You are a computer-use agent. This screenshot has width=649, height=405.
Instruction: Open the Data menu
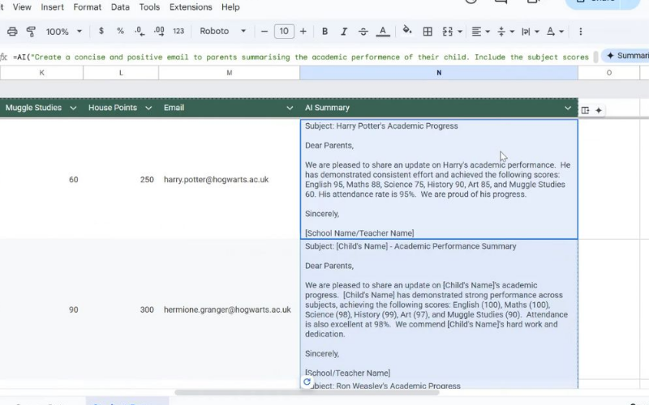coord(120,7)
